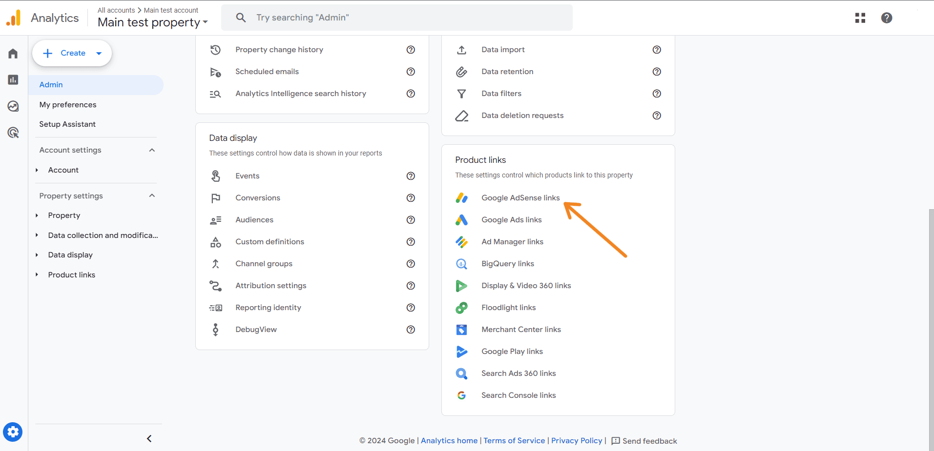Click Send feedback in footer
The width and height of the screenshot is (934, 451).
(x=644, y=441)
